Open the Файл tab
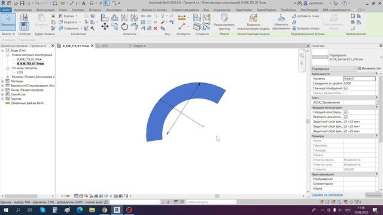Screen dimensions: 383x215 coord(6,10)
